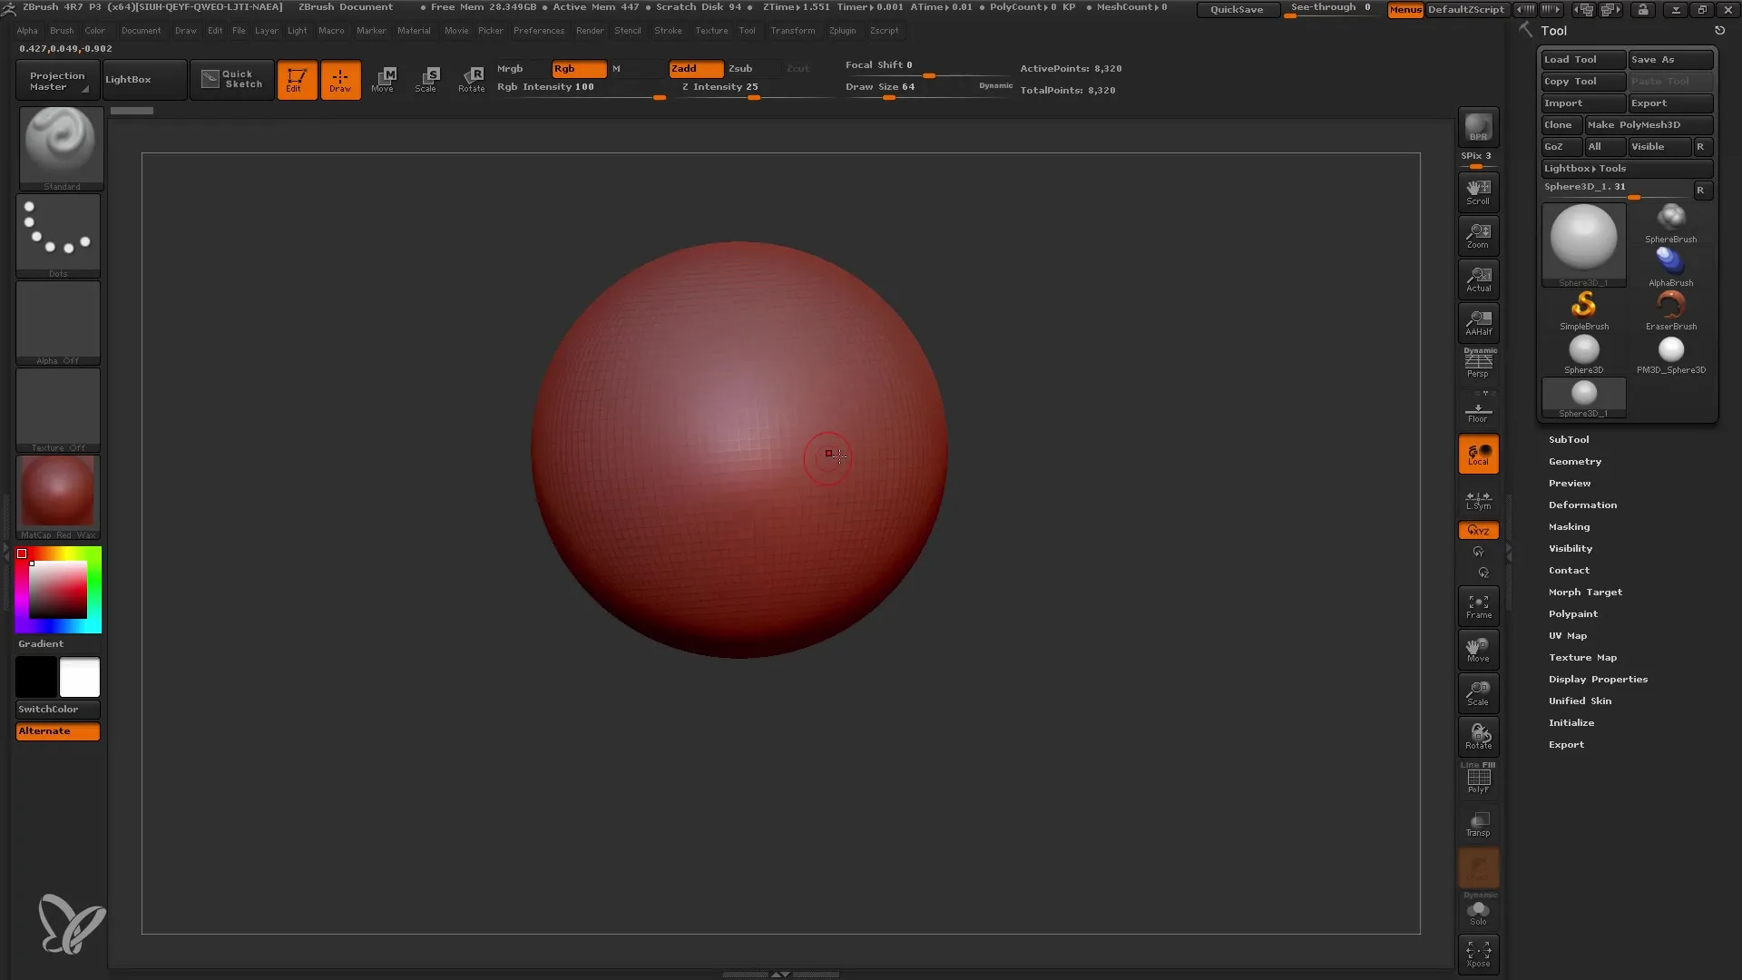Toggle Edit mode
Viewport: 1742px width, 980px height.
(x=297, y=79)
